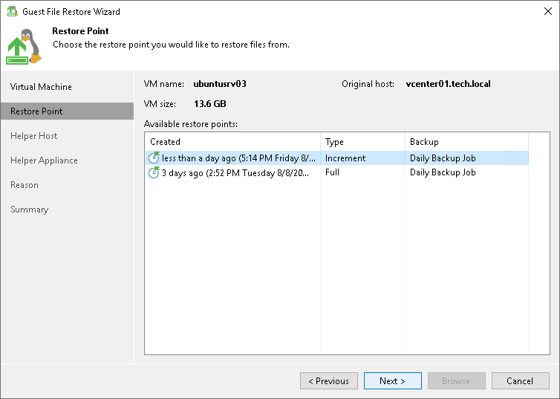Cancel the restore wizard
The image size is (560, 399).
[520, 380]
